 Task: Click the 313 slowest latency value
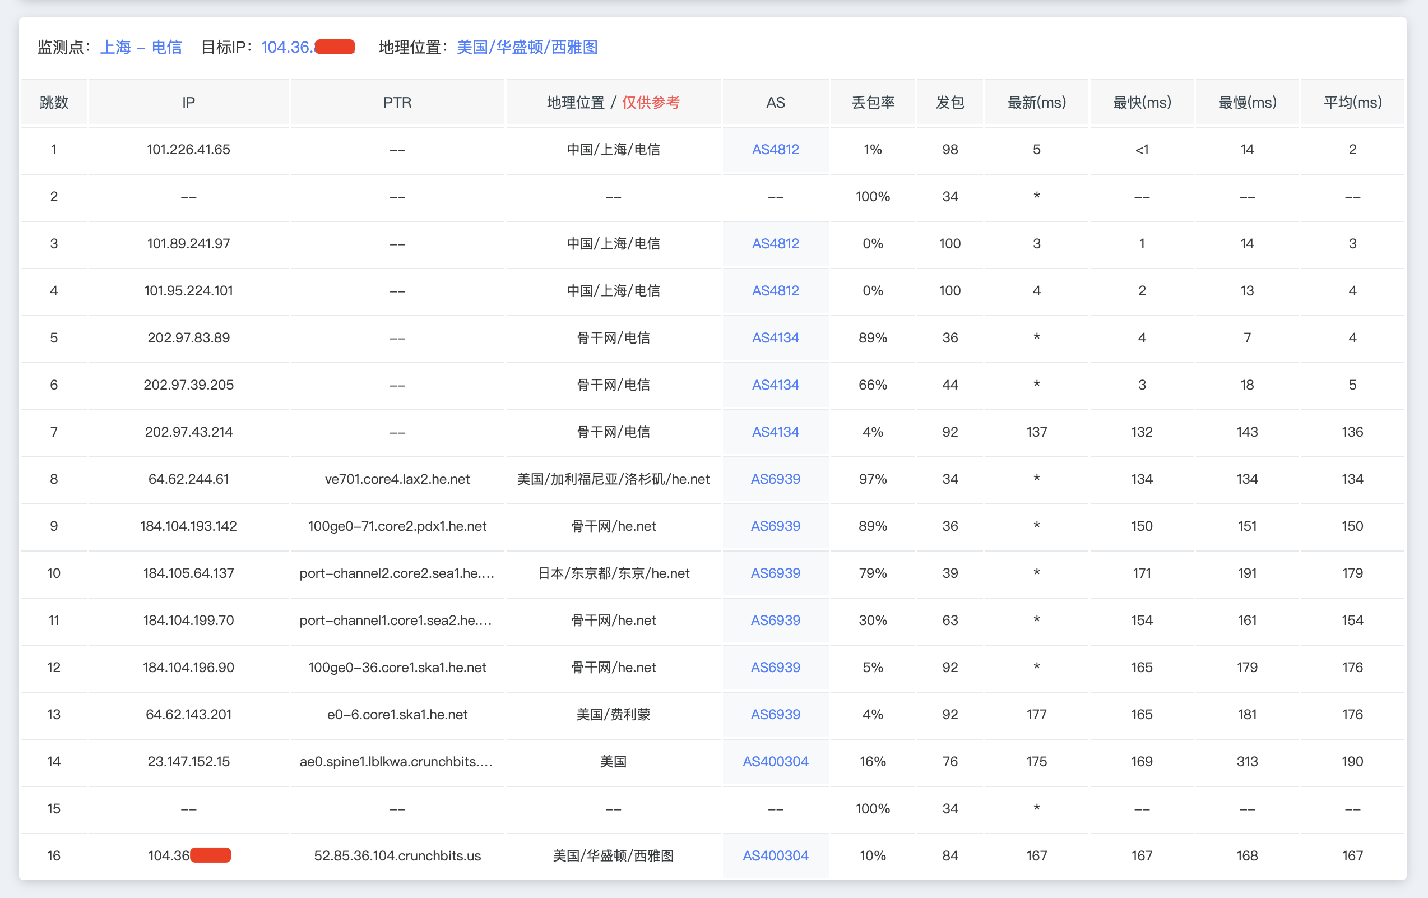(1247, 762)
